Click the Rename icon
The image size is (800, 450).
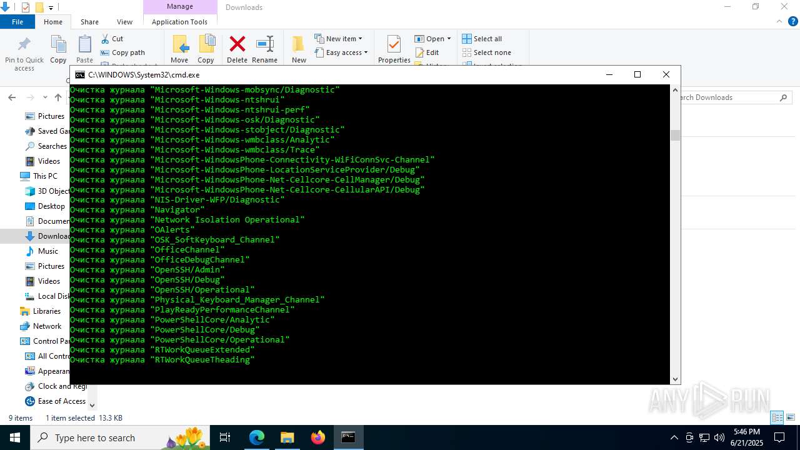pos(265,44)
